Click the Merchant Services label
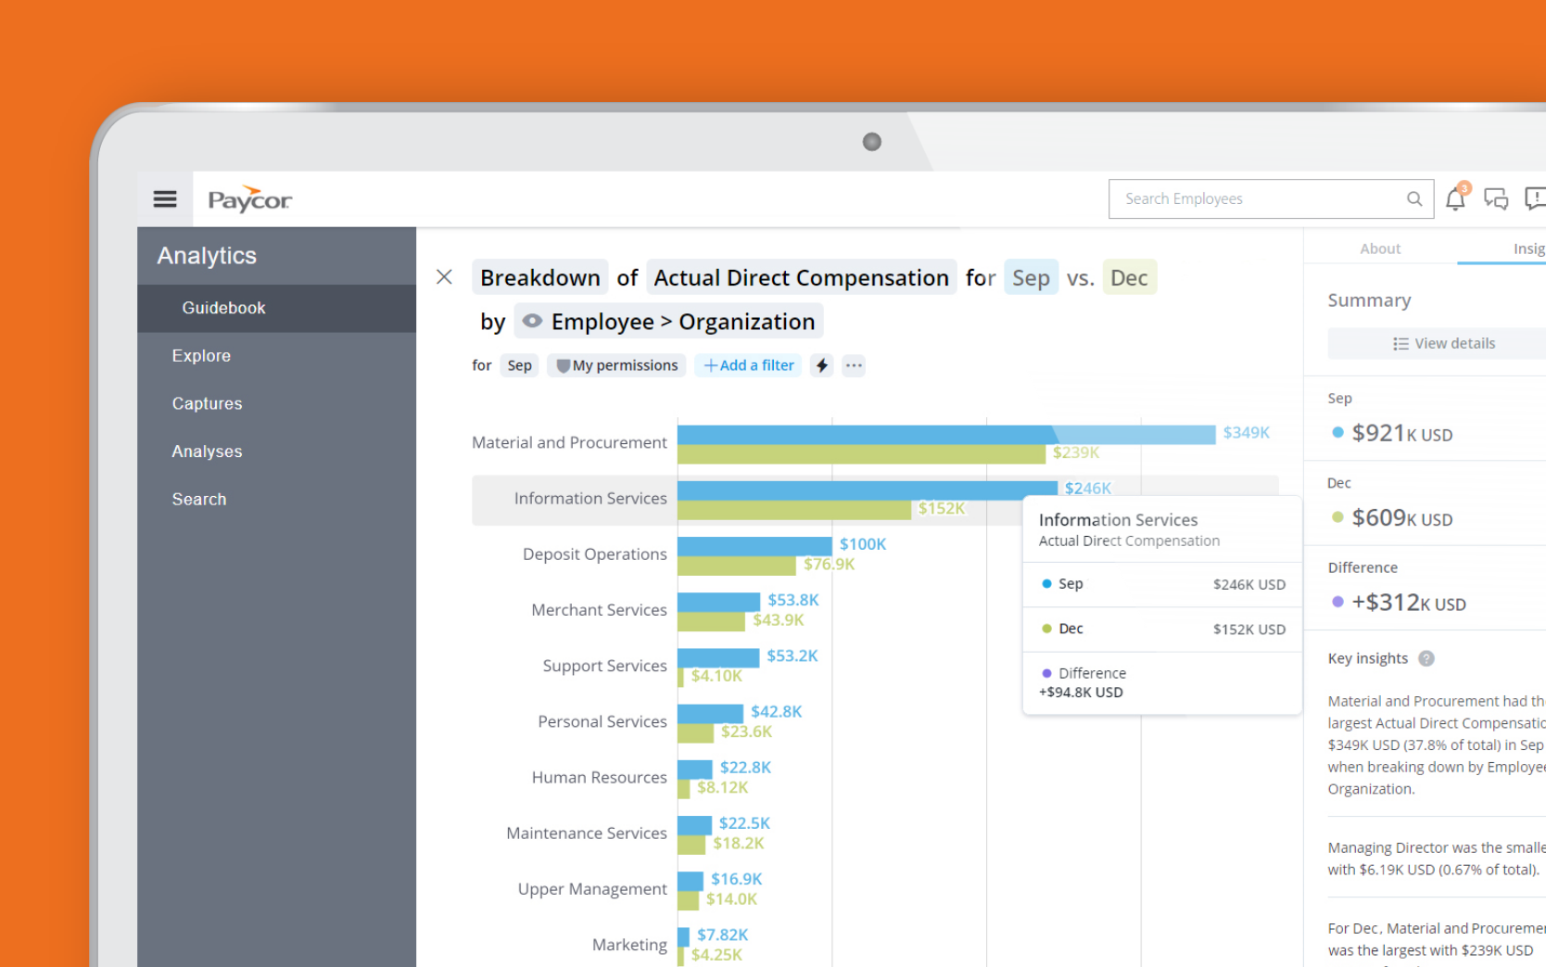Viewport: 1546px width, 967px height. tap(599, 610)
